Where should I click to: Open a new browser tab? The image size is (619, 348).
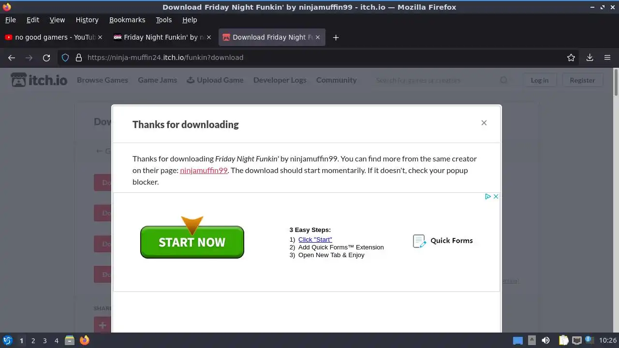[x=336, y=37]
